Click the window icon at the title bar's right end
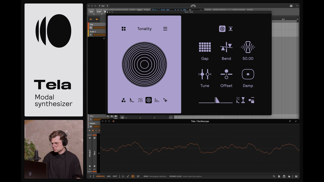 [291, 6]
